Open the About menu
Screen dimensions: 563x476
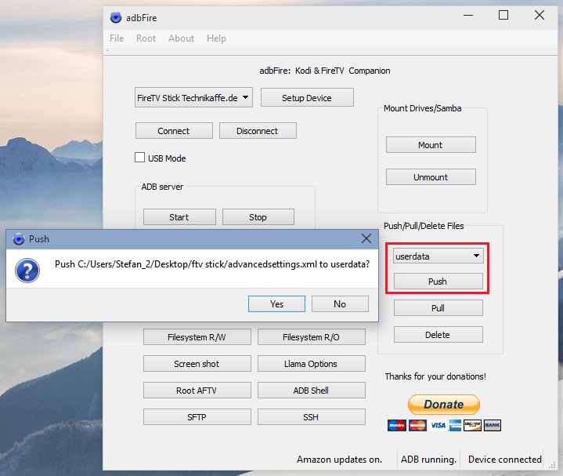[x=182, y=38]
